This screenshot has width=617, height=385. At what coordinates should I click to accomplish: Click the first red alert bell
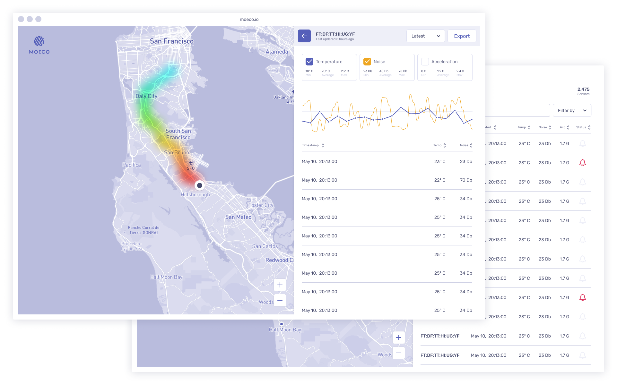click(582, 163)
